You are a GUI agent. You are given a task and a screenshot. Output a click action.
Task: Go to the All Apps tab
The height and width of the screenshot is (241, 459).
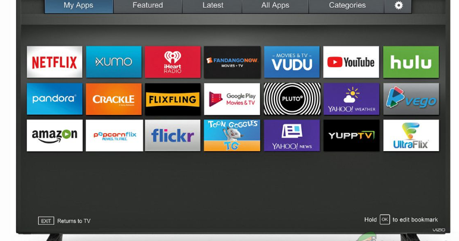(275, 6)
